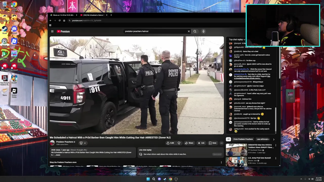Open the 'U.S. Army Pred Gets Busted!' title
324x182 pixels.
tap(259, 158)
